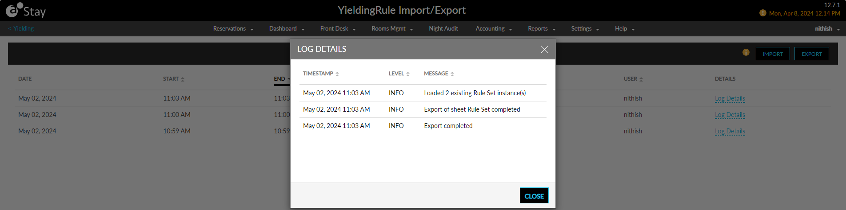
Task: Expand the Accounting menu
Action: pos(494,28)
